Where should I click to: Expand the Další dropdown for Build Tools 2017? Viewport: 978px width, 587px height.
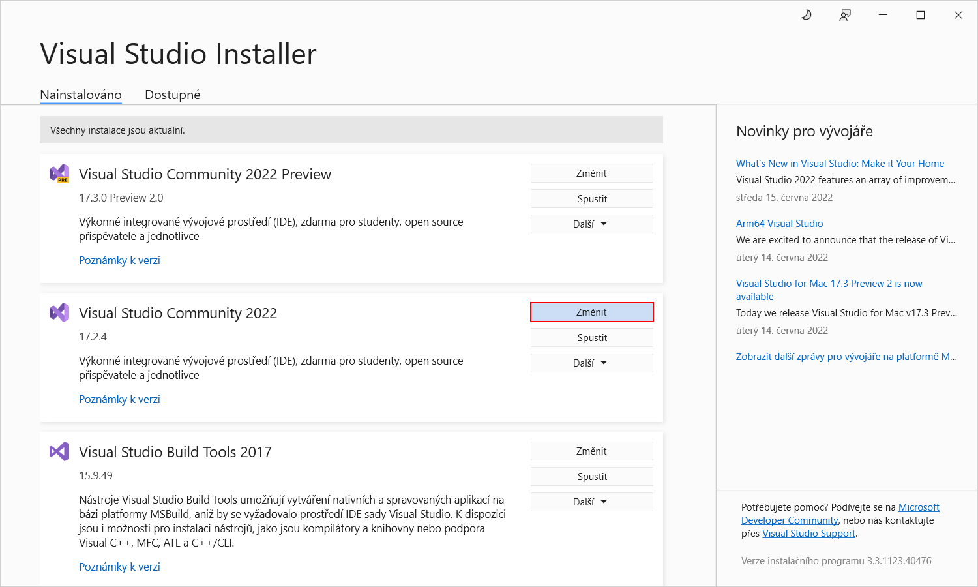(591, 501)
